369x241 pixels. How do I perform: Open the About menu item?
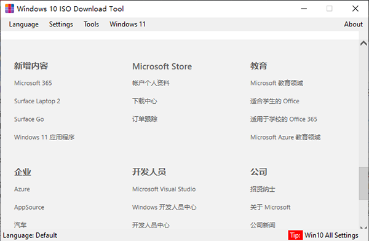coord(353,24)
